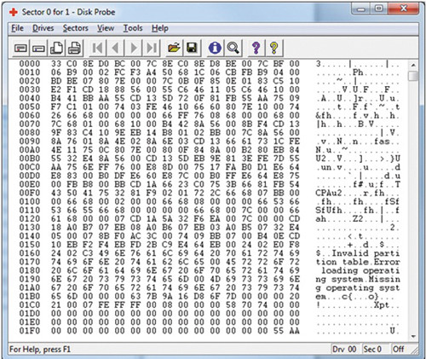The image size is (426, 359).
Task: Click the printer icon in toolbar
Action: pos(74,48)
